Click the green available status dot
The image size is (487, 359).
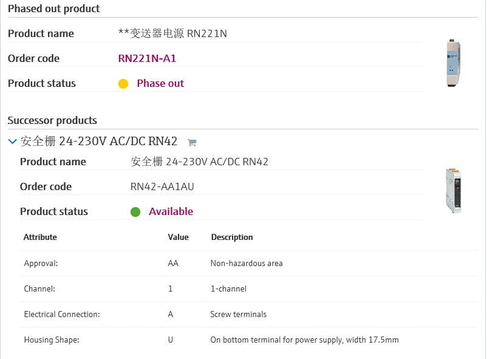(x=135, y=212)
